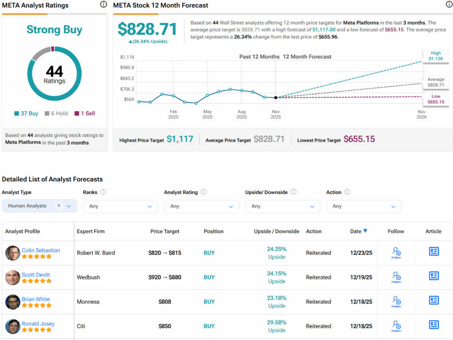Viewport: 453px width, 340px height.
Task: Click the Price Target column header
Action: [165, 231]
